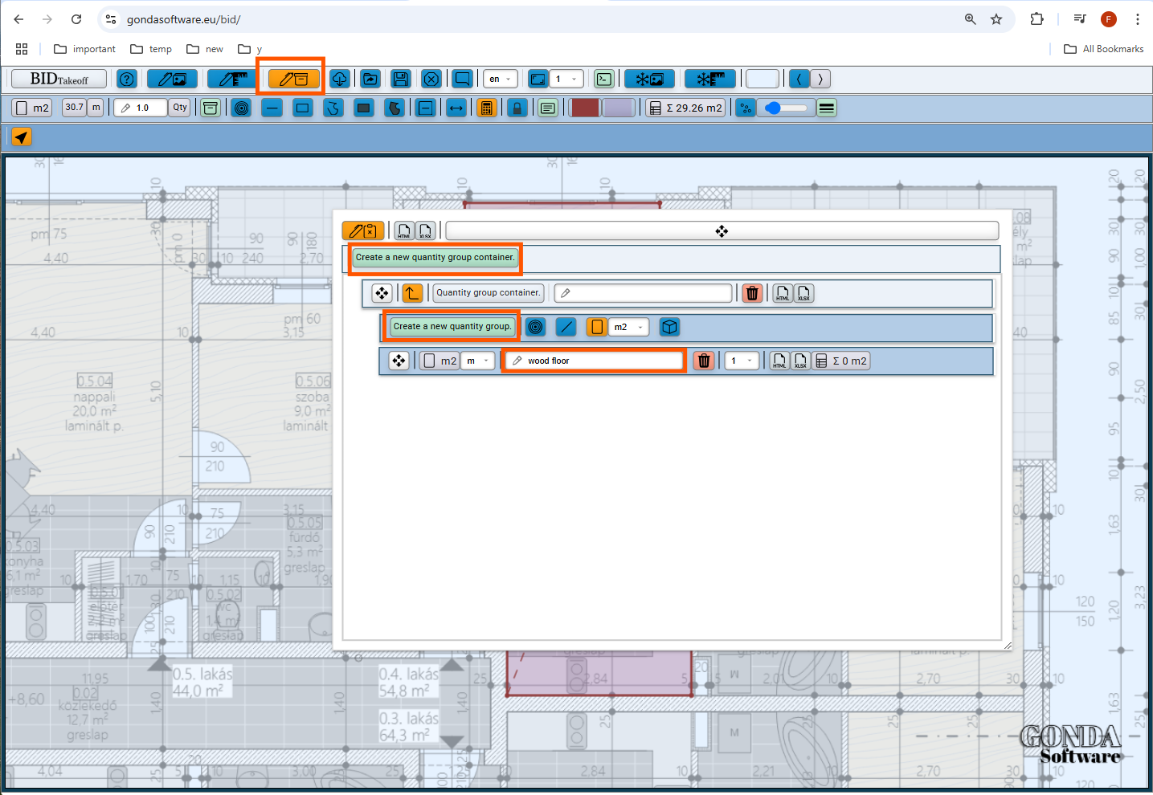The width and height of the screenshot is (1153, 795).
Task: Select count type for new quantity group
Action: (535, 327)
